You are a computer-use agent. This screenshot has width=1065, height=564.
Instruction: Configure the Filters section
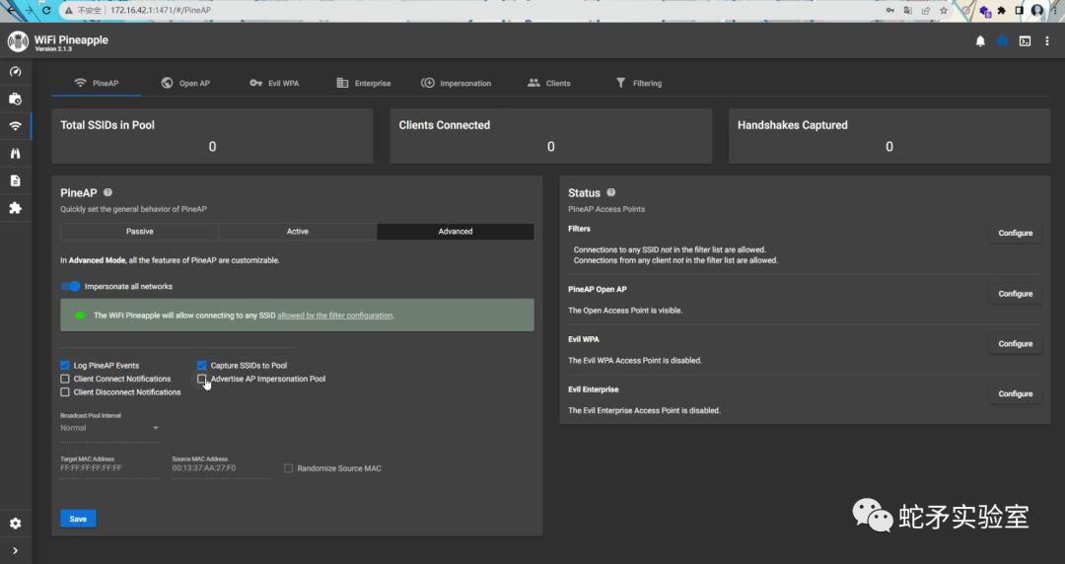point(1016,233)
